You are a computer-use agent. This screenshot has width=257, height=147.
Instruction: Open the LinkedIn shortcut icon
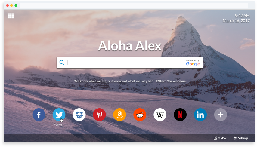[x=200, y=115]
